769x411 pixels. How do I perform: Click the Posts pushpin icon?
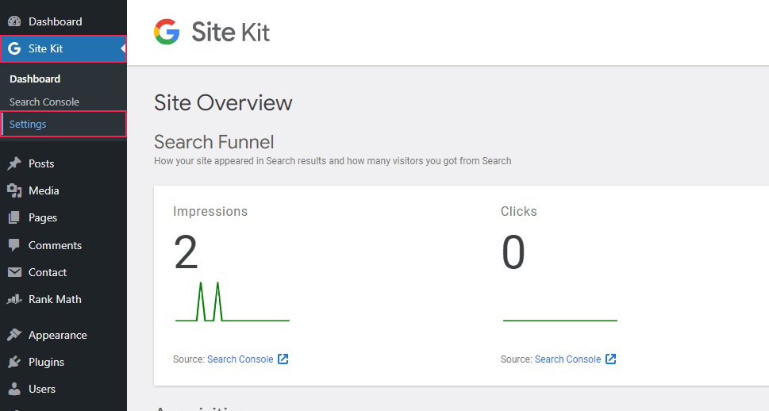(x=14, y=163)
